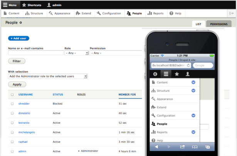
Task: Open the With selection action dropdown
Action: point(48,76)
